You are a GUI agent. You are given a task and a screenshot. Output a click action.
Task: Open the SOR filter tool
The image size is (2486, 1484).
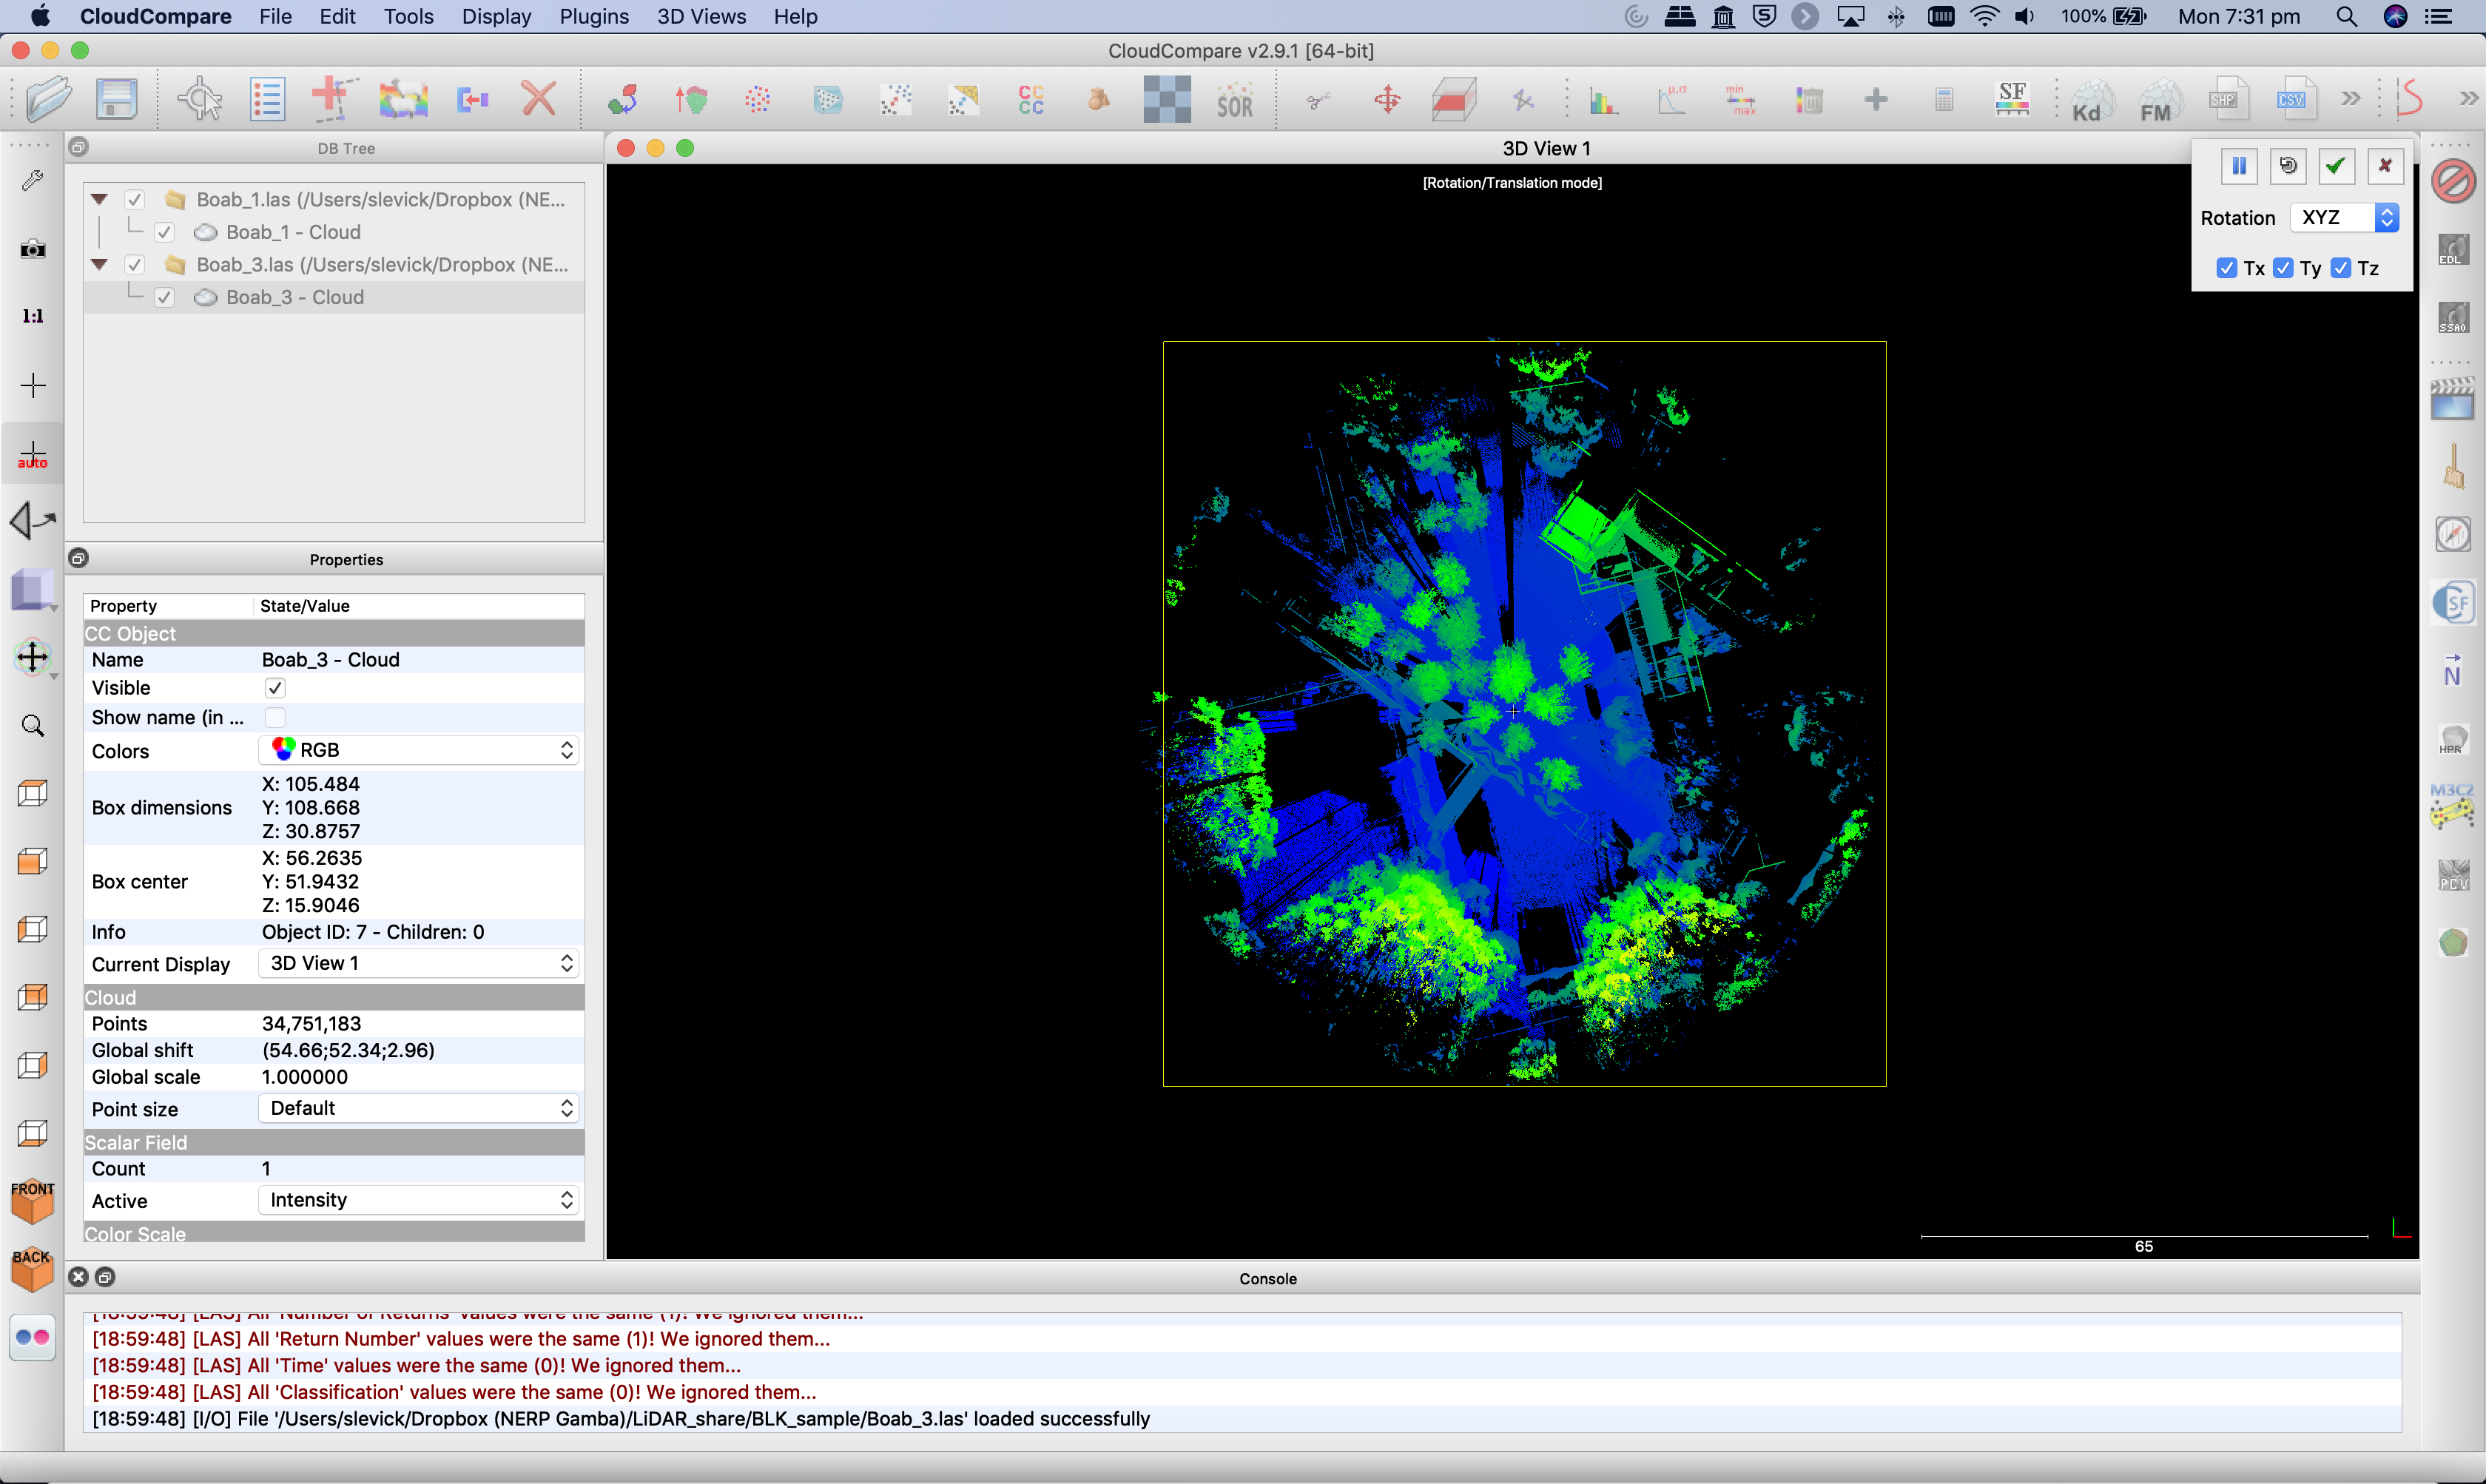pos(1235,100)
